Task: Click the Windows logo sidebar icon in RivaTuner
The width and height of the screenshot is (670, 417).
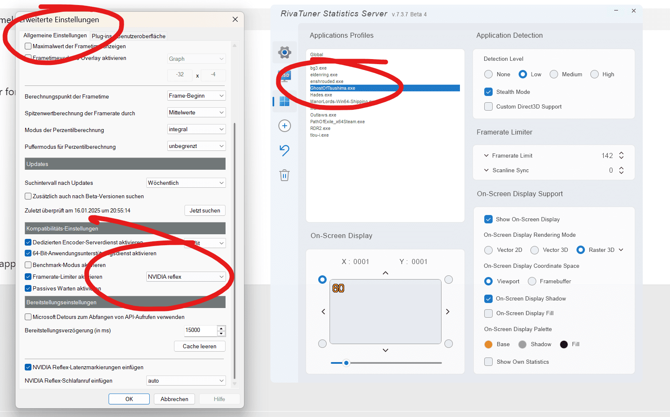Action: pyautogui.click(x=285, y=101)
